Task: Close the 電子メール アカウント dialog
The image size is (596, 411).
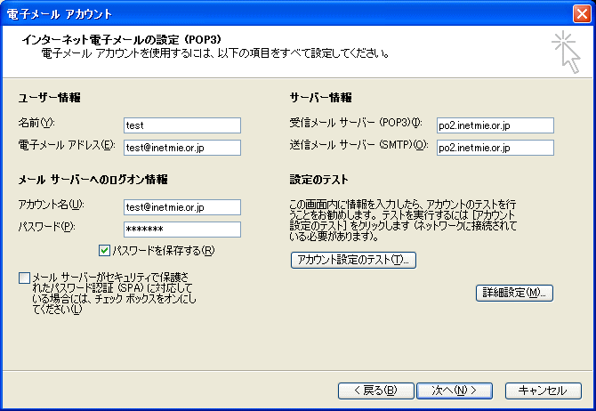Action: click(582, 14)
